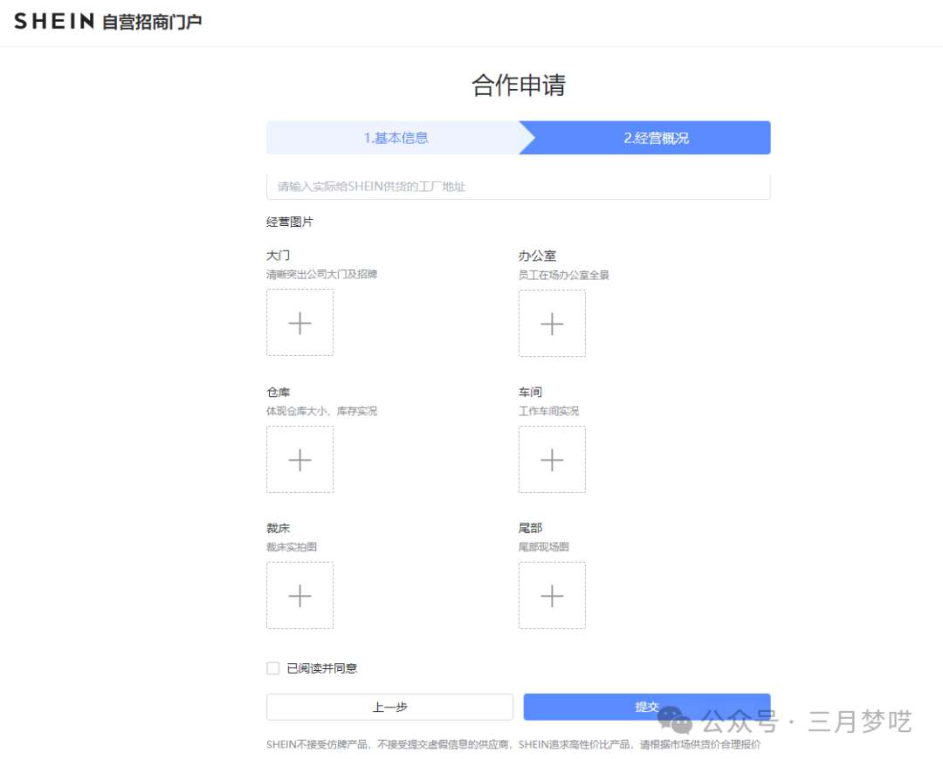Switch to step 1.基本信息

click(x=396, y=138)
